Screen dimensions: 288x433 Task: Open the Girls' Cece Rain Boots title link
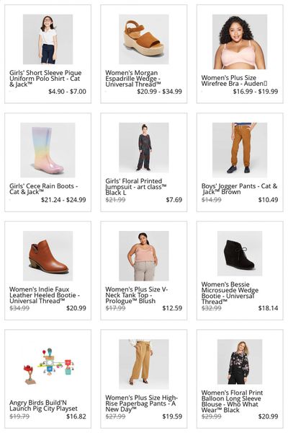click(43, 189)
